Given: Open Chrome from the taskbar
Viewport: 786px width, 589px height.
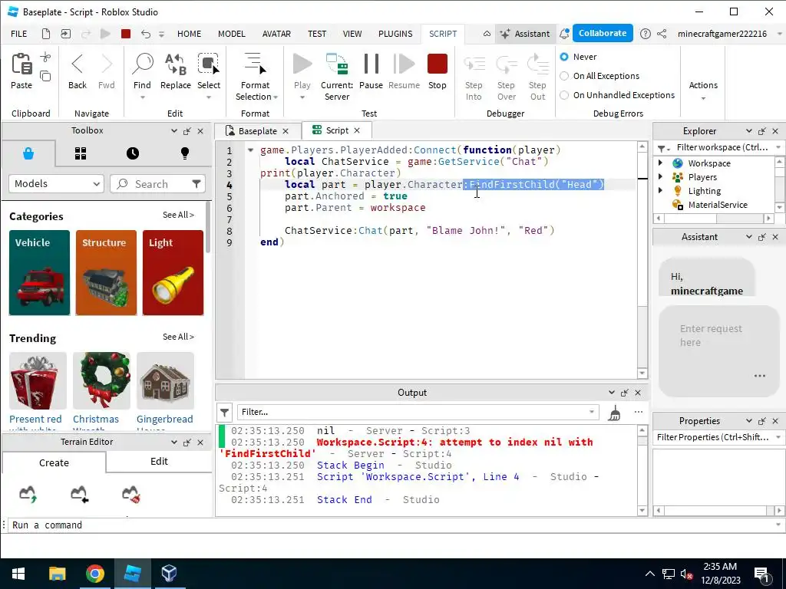Looking at the screenshot, I should pyautogui.click(x=94, y=574).
